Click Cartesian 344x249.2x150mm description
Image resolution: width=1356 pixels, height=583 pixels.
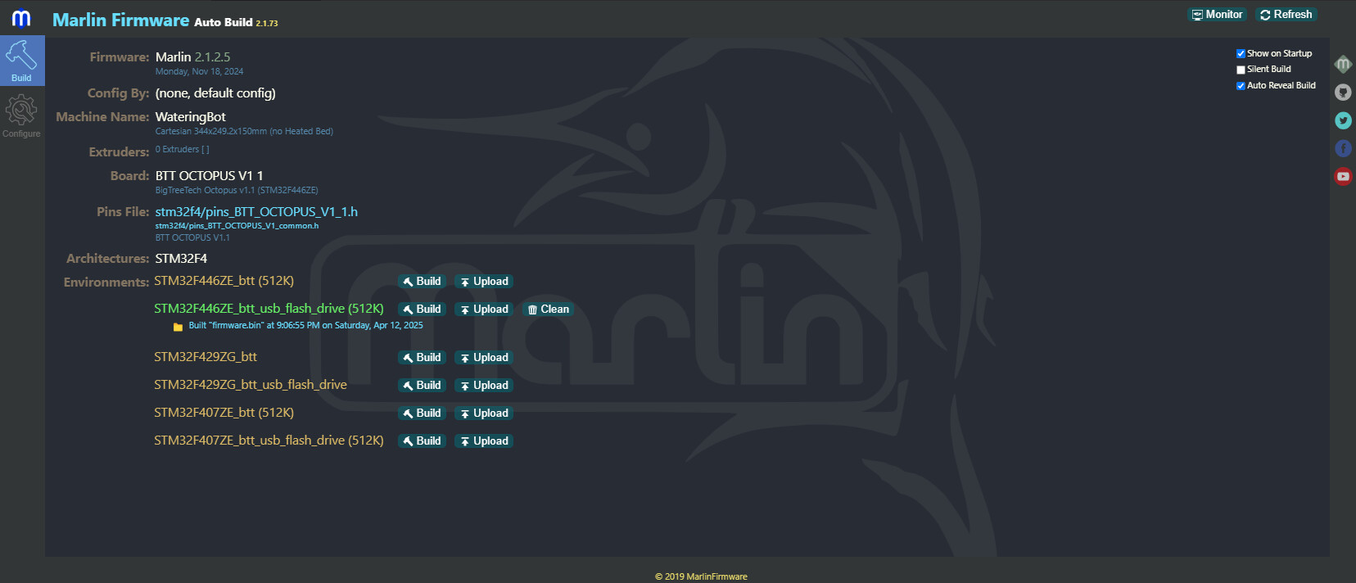tap(244, 132)
